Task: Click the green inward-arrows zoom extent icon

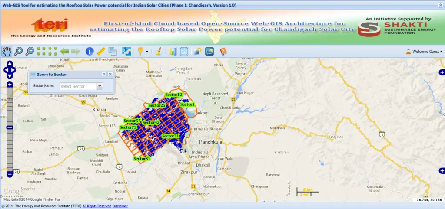Action: (x=41, y=51)
